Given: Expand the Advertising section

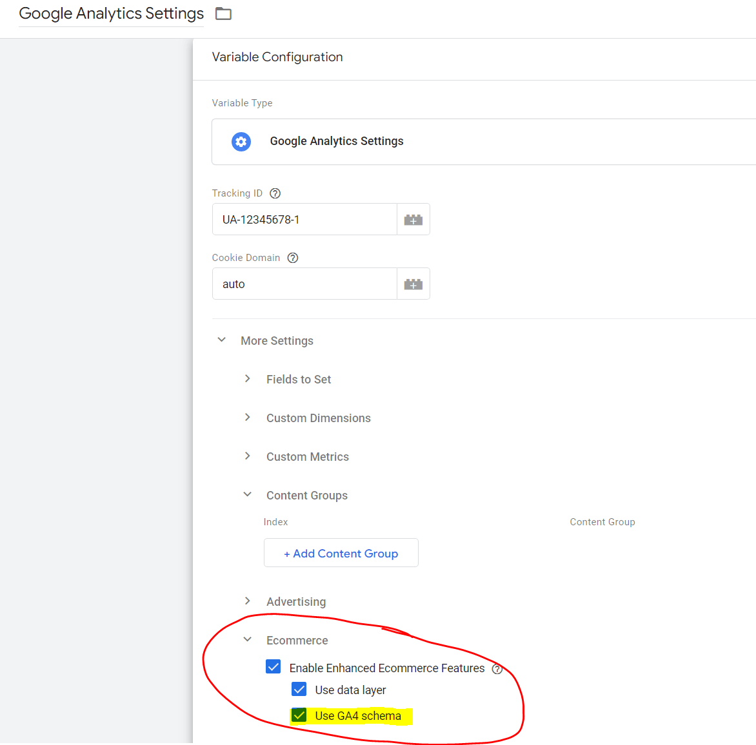Looking at the screenshot, I should tap(248, 601).
